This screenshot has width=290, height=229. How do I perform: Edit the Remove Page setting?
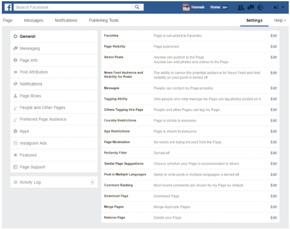274,218
